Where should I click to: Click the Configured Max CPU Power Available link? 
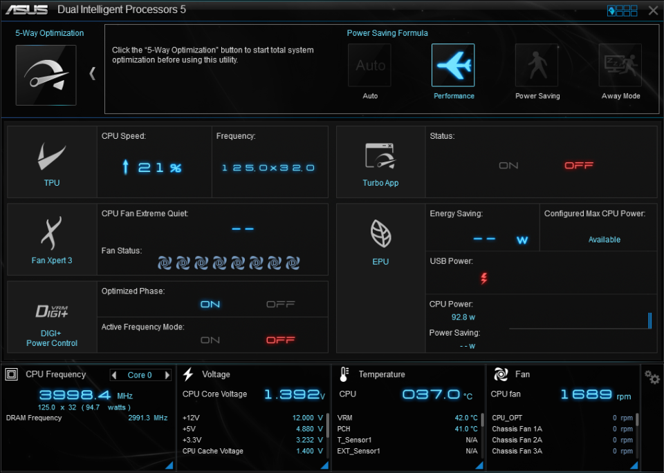point(605,240)
